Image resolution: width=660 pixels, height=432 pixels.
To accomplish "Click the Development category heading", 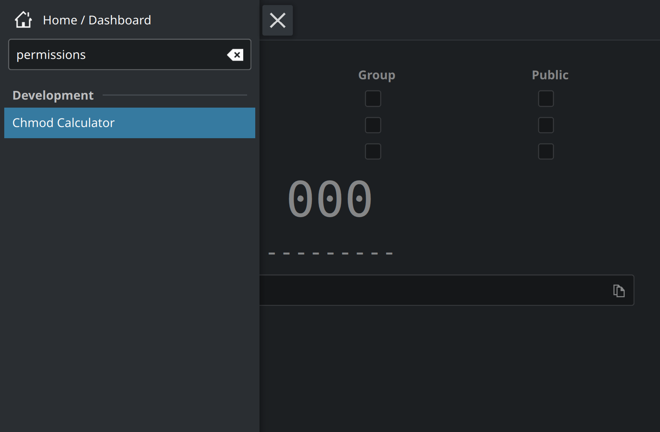I will (x=53, y=95).
